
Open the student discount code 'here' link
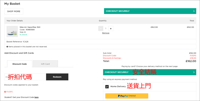click(36, 97)
